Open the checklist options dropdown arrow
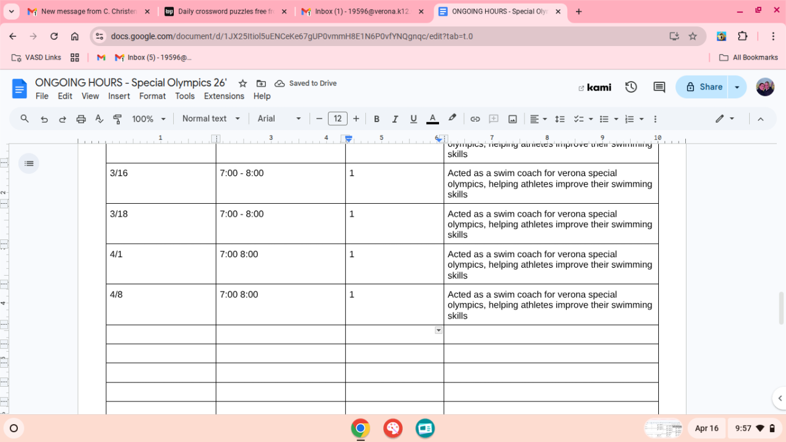Screen dimensions: 786x442 [x=591, y=119]
